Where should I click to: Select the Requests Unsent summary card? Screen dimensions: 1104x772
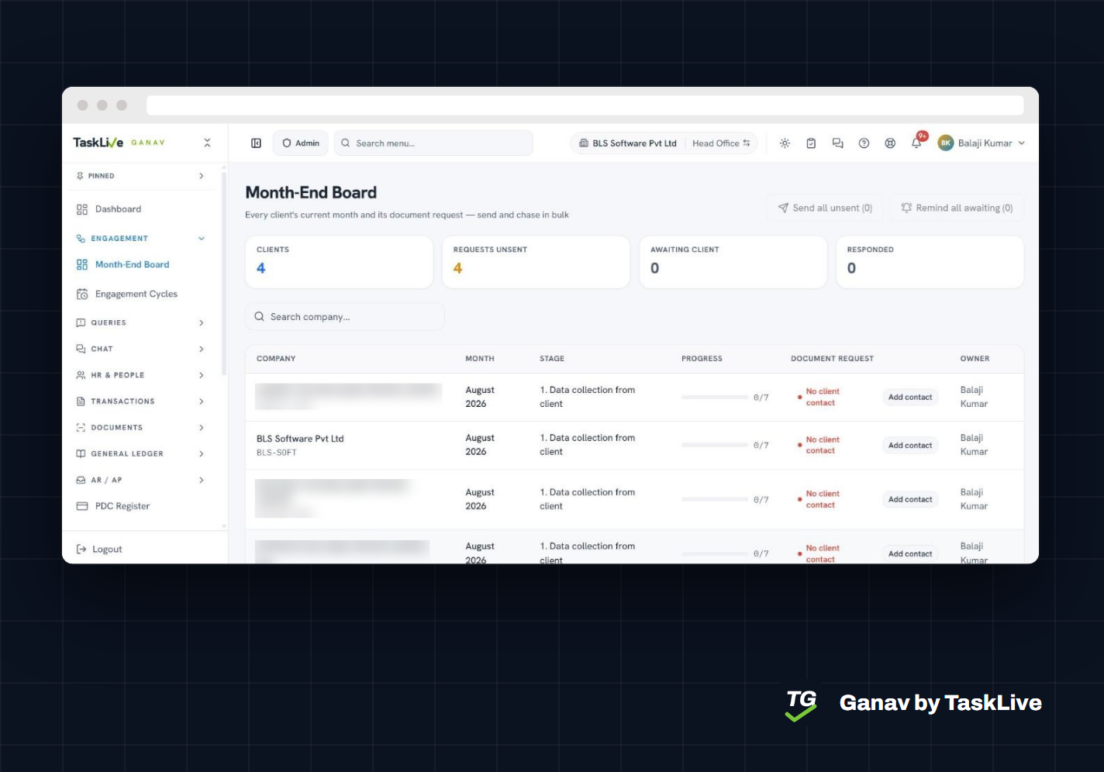click(x=536, y=262)
